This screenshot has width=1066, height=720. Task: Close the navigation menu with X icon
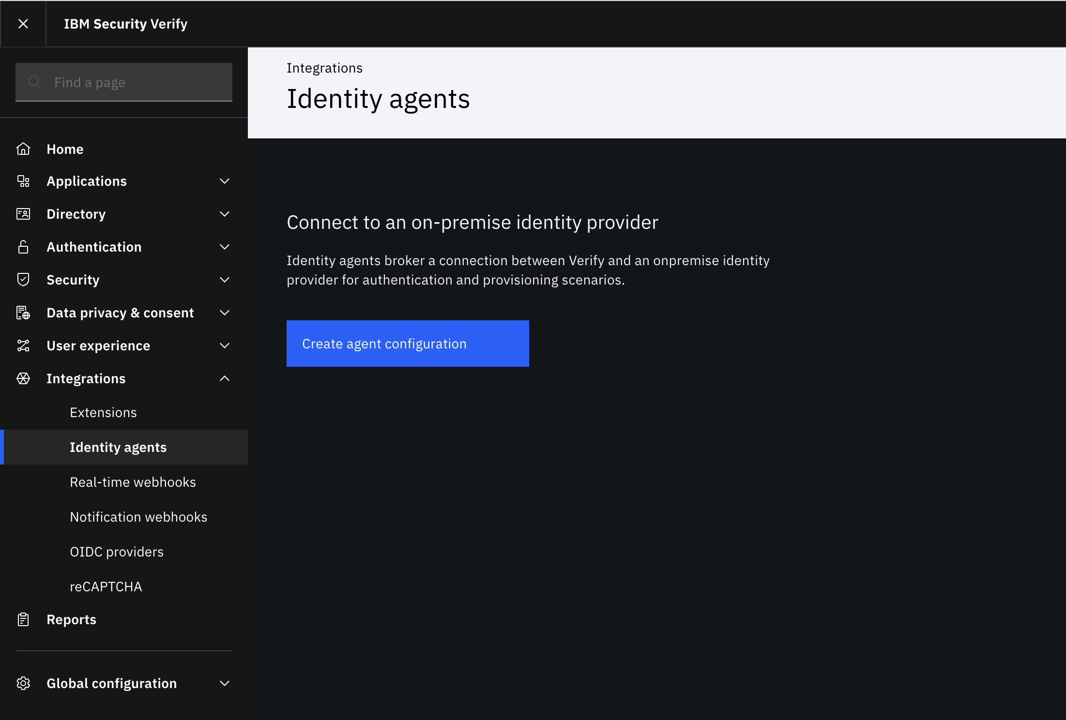tap(23, 24)
